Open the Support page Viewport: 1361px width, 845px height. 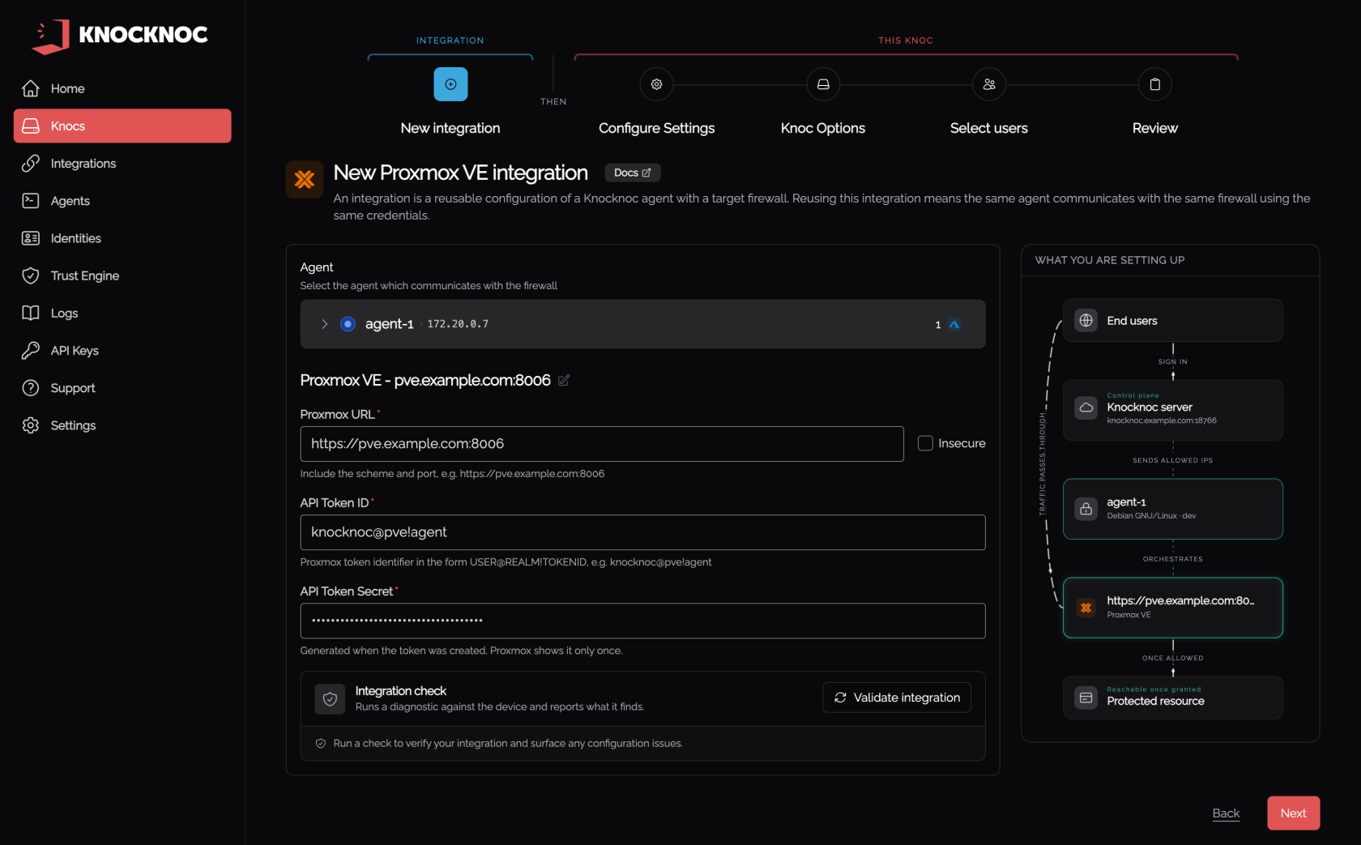(122, 388)
